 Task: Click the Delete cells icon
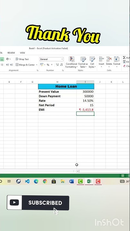click(109, 59)
